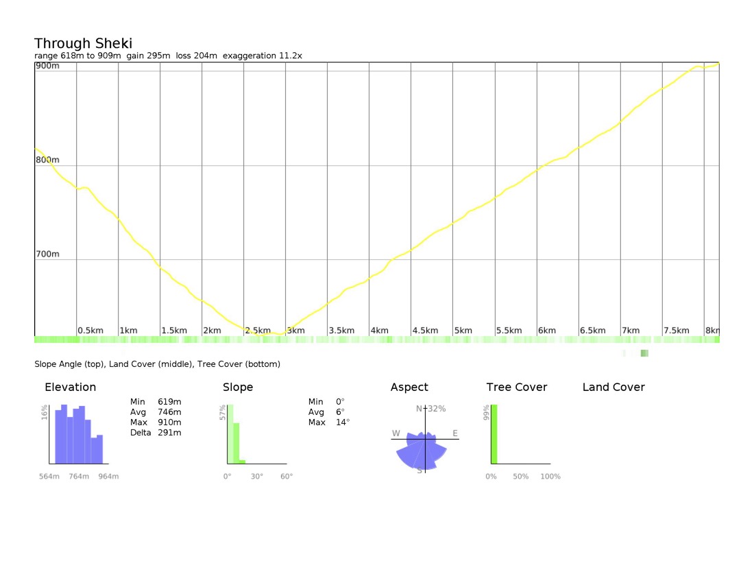This screenshot has height=583, width=754.
Task: Click the Tree Cover section heading
Action: point(516,388)
